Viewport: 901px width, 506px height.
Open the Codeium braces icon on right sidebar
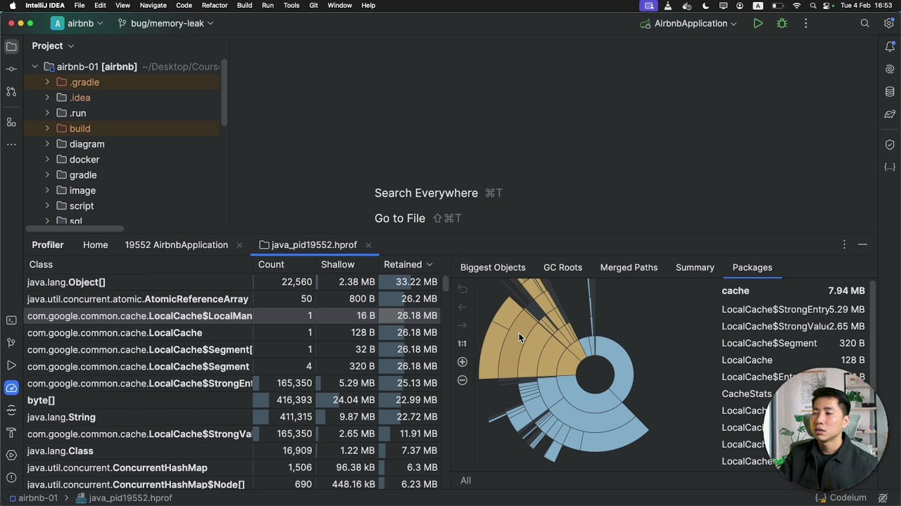[x=890, y=167]
